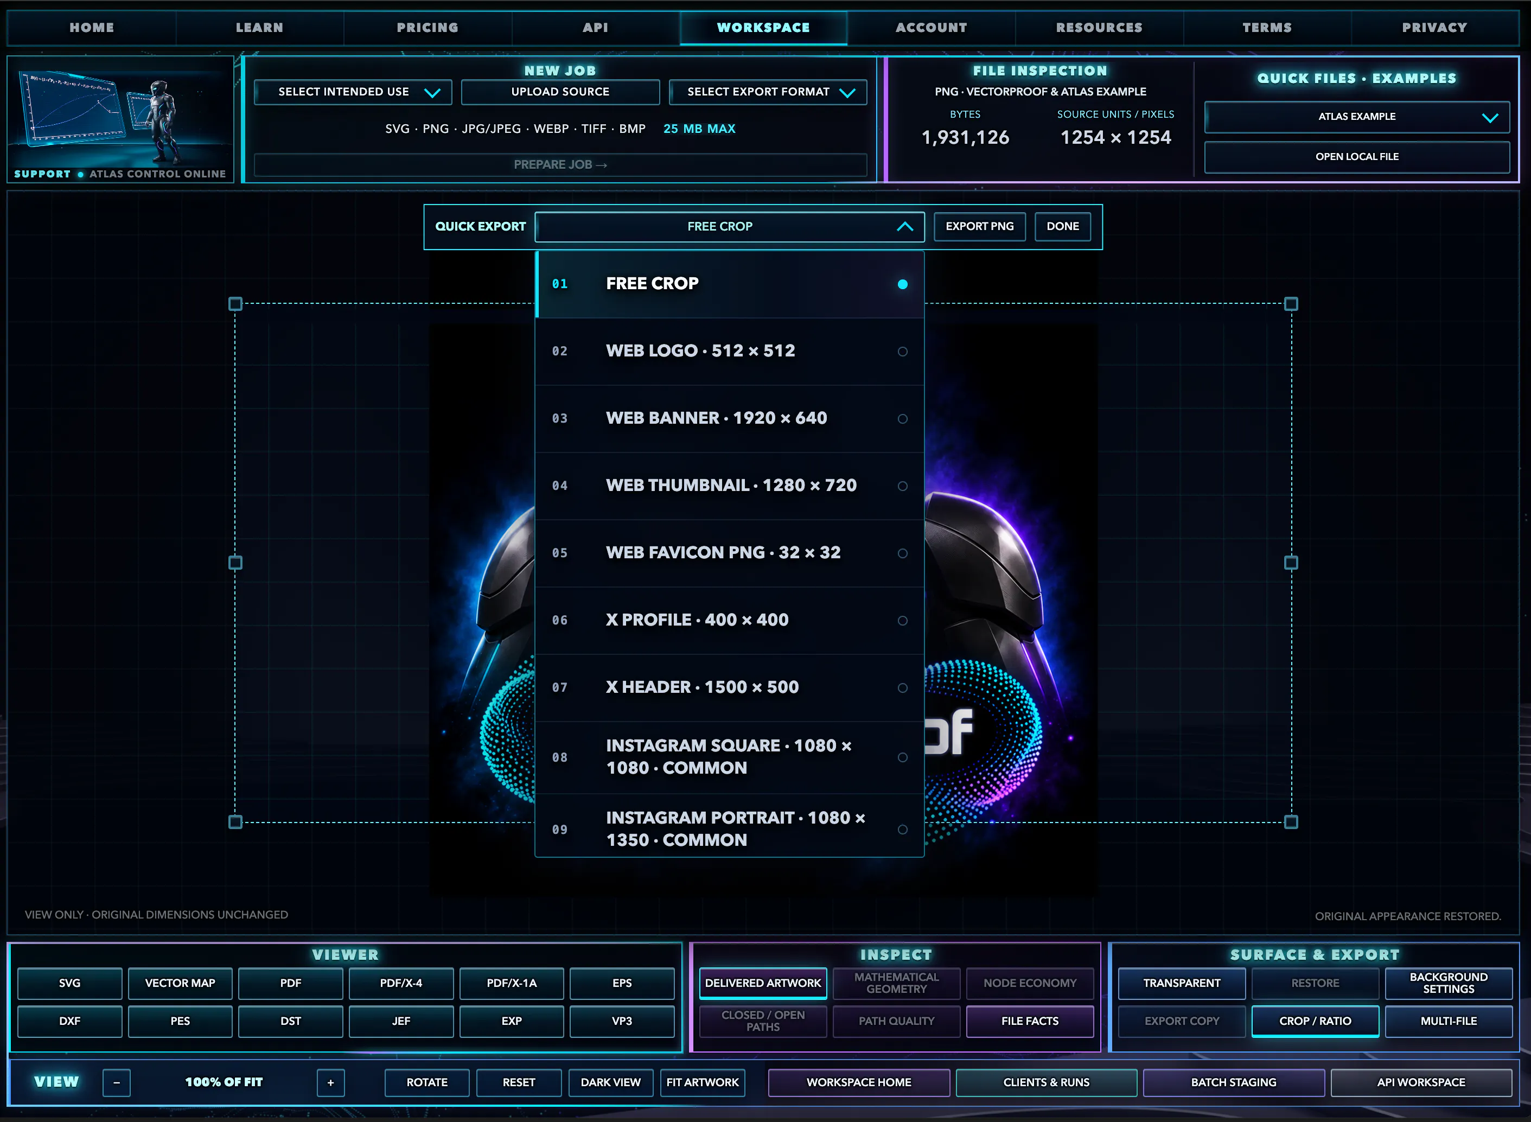Collapse the Quick Export Free Crop dropdown

(730, 227)
